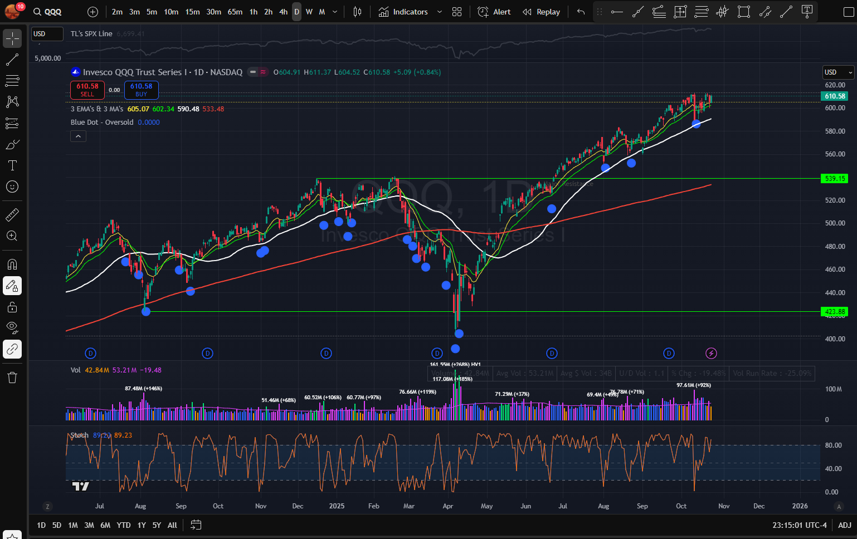Expand the timeframe interval dropdown arrow
Viewport: 857px width, 539px height.
(x=335, y=12)
